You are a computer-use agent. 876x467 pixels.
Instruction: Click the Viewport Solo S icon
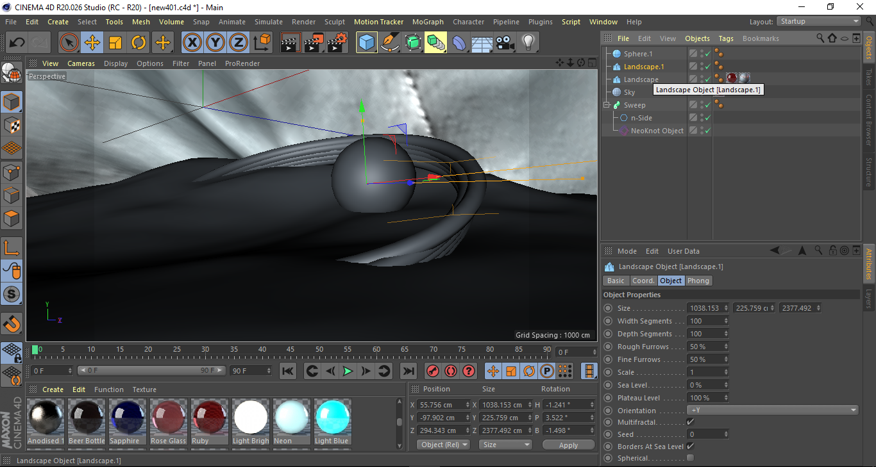(12, 294)
